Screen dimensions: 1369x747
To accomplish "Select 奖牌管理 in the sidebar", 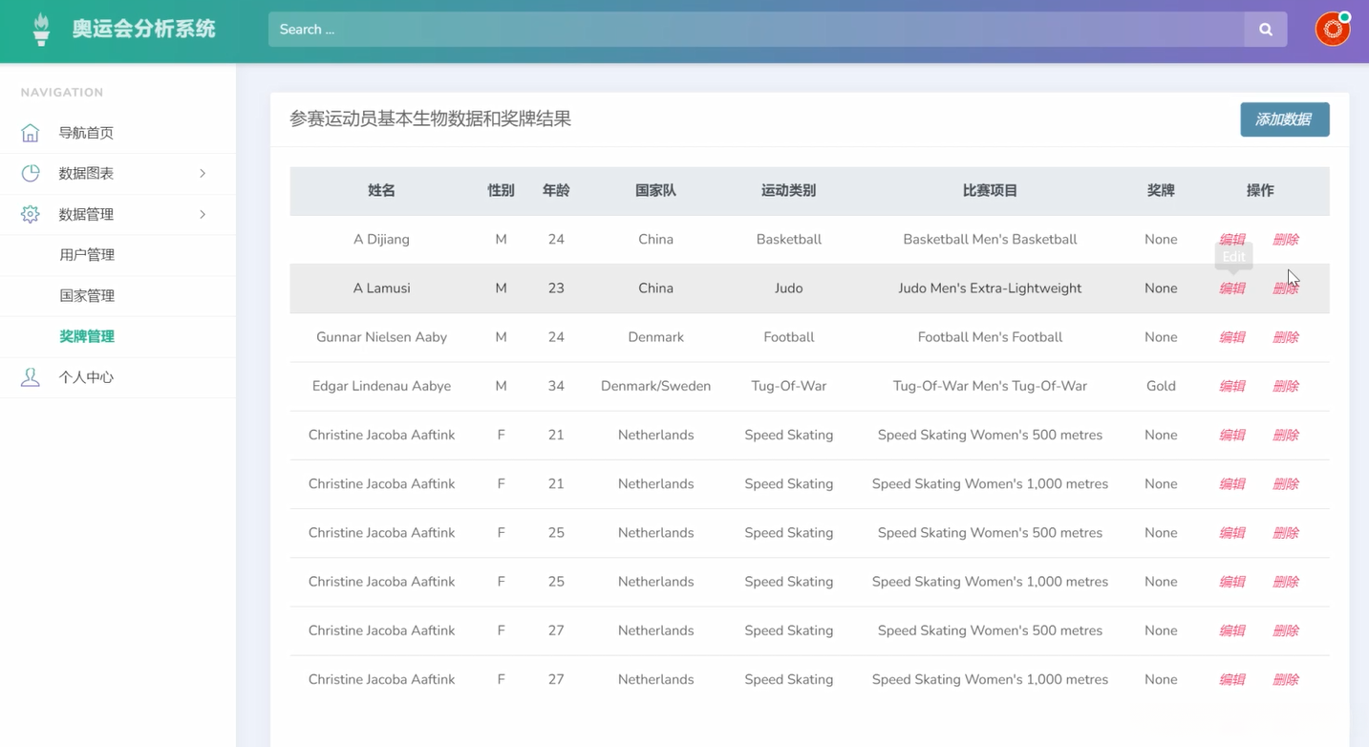I will [87, 336].
